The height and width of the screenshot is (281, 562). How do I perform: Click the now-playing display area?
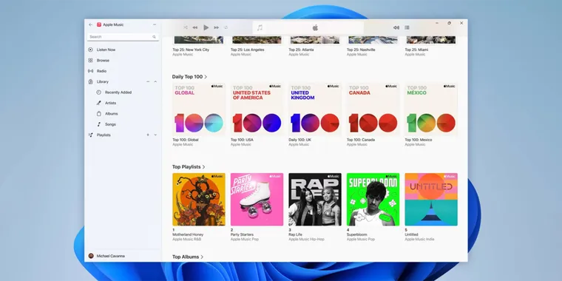308,27
